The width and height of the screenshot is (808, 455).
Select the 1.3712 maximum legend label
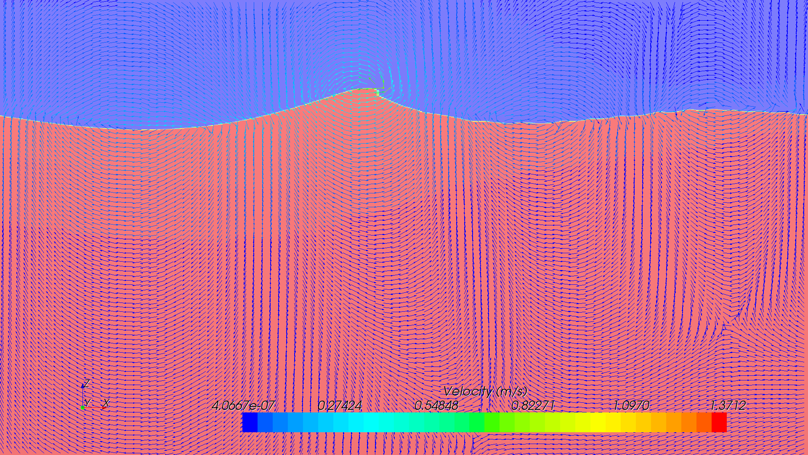tap(728, 405)
